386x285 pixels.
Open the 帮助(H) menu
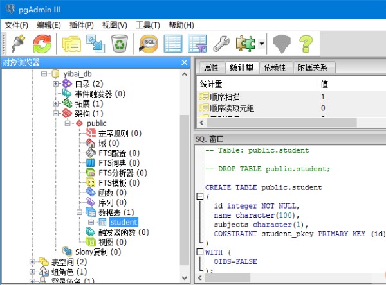coord(181,25)
